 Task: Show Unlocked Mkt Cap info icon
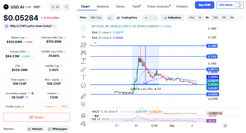[x=65, y=38]
